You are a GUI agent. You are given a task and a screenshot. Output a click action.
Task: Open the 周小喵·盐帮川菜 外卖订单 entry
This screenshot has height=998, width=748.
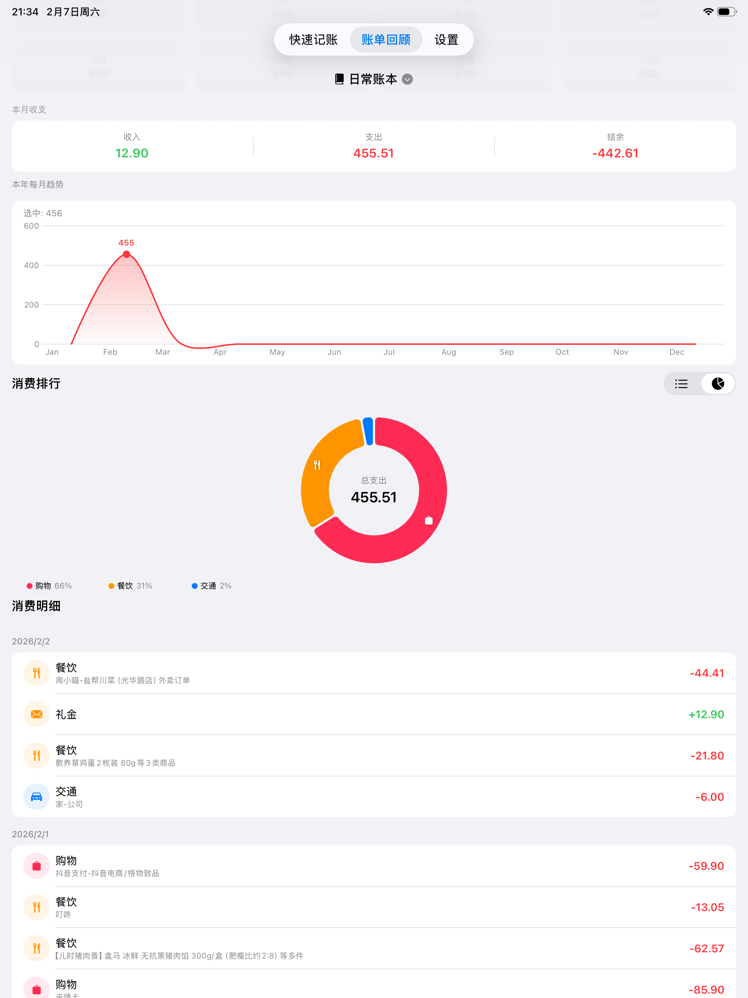374,673
